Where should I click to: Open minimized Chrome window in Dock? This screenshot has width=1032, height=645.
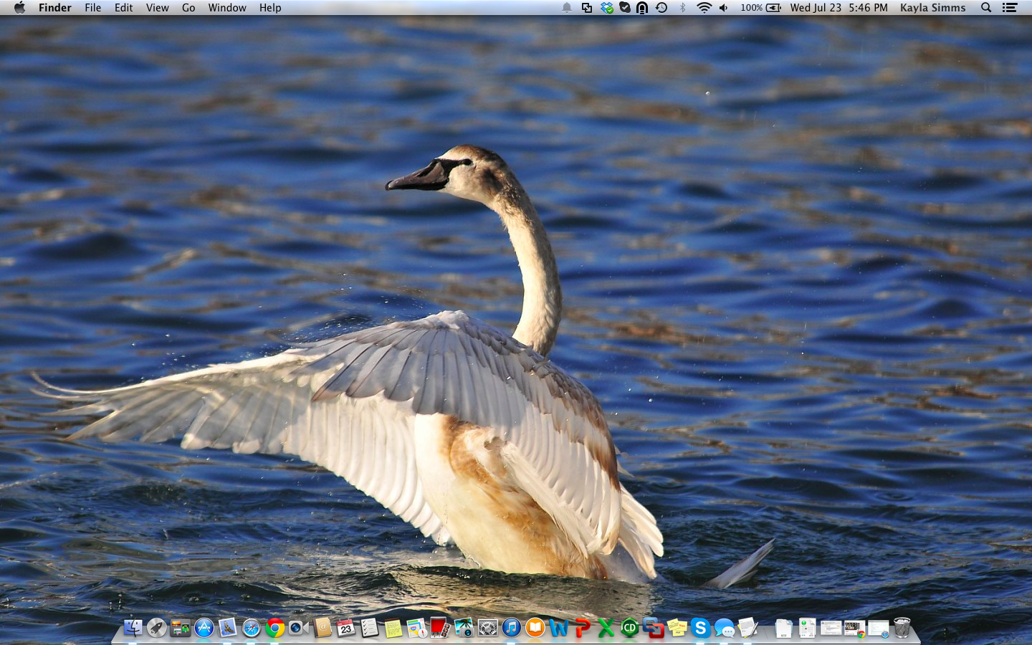pos(855,628)
